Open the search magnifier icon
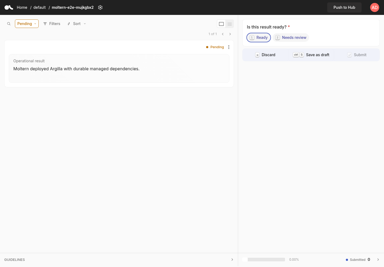 tap(9, 24)
